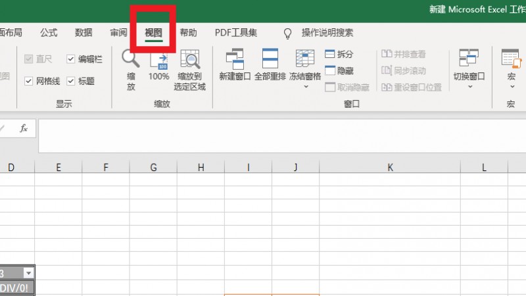This screenshot has height=296, width=526.
Task: Toggle the Formula Bar (编辑栏) checkbox
Action: click(x=71, y=59)
